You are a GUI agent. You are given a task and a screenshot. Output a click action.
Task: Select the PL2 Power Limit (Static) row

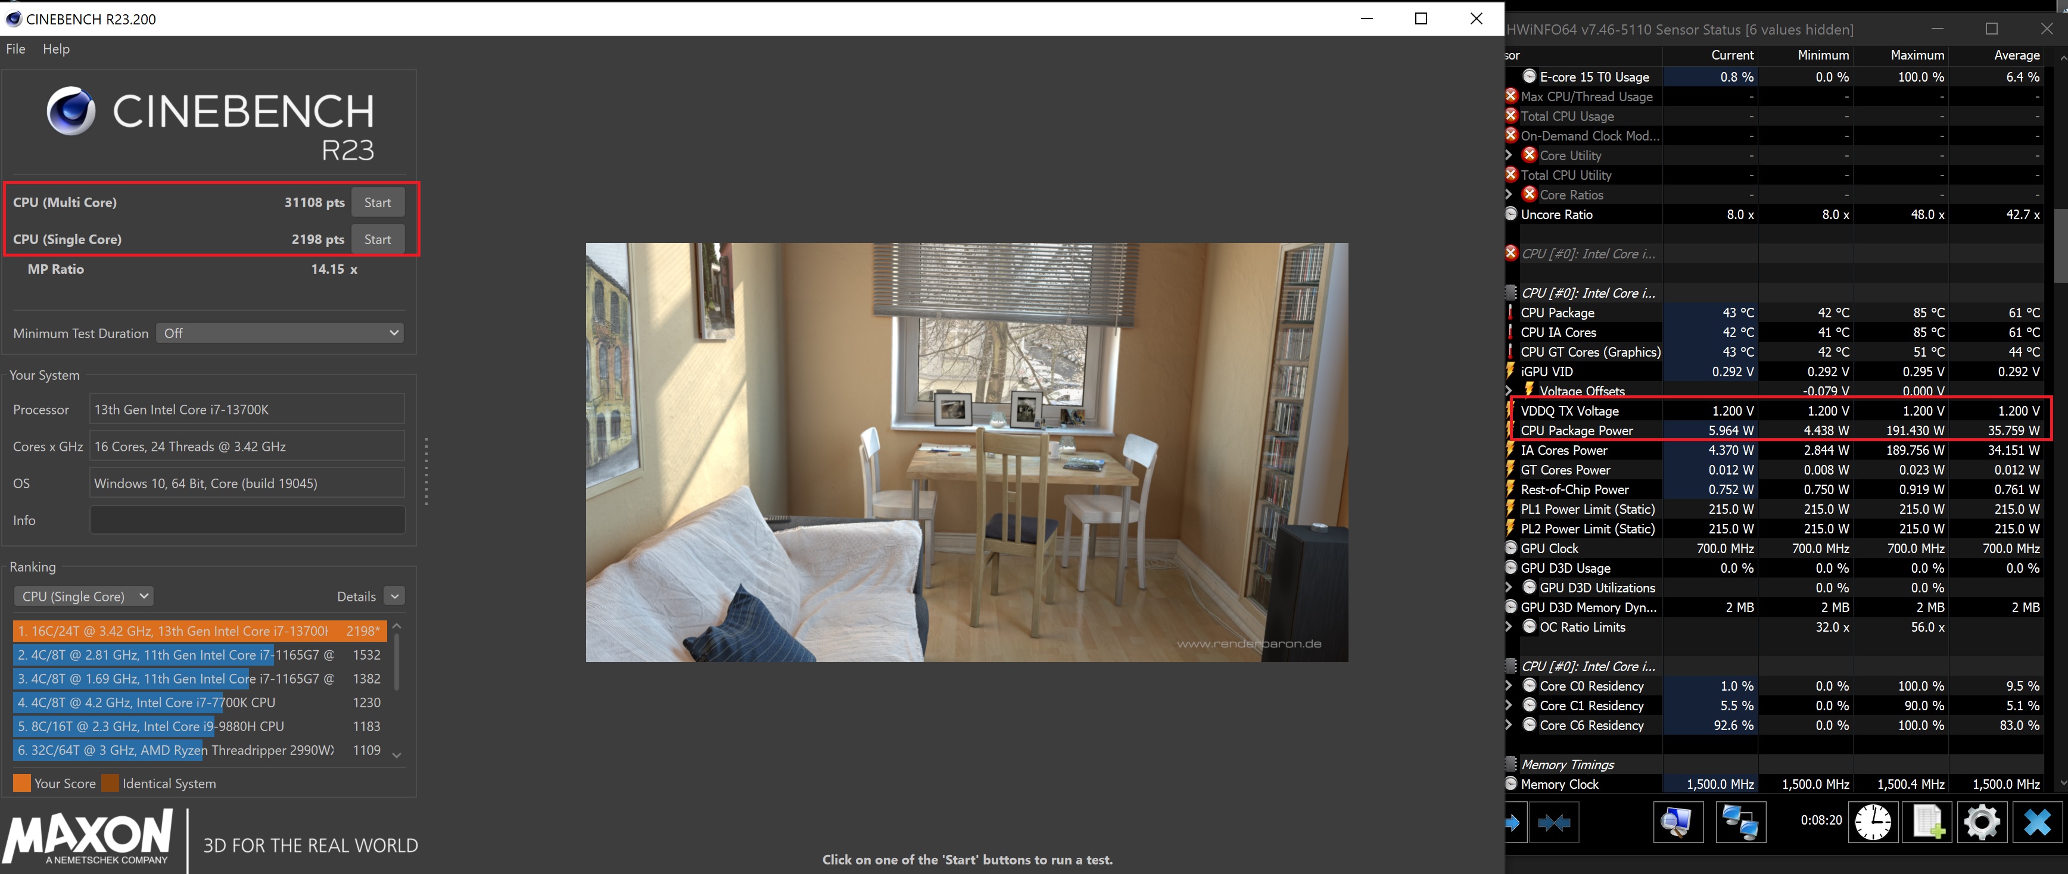click(x=1775, y=528)
